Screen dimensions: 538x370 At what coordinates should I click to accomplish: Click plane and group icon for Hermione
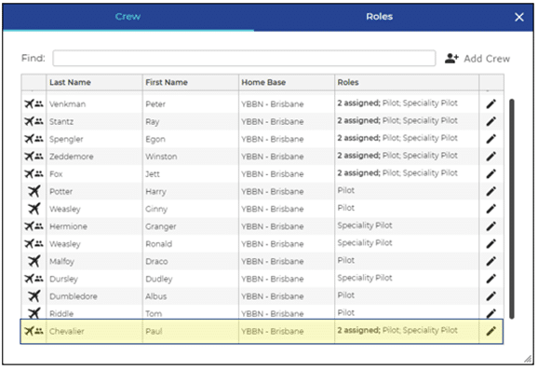click(x=34, y=226)
